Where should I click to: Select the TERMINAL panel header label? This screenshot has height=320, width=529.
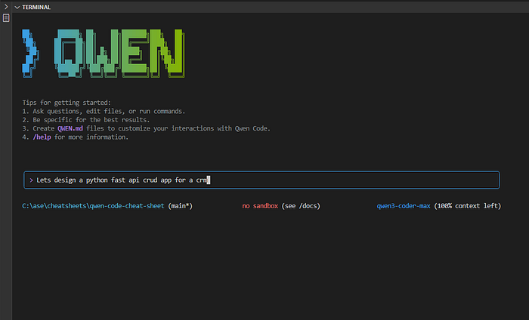36,7
